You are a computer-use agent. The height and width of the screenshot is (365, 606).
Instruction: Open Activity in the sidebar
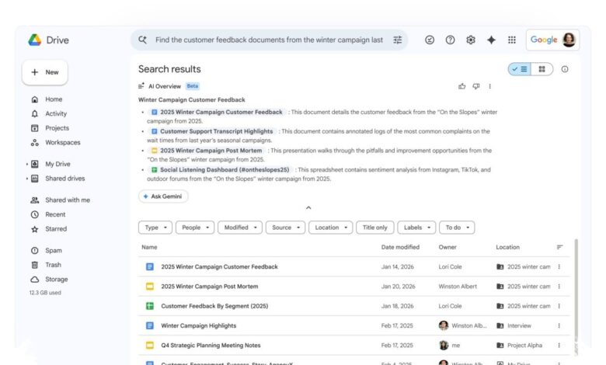click(x=49, y=113)
